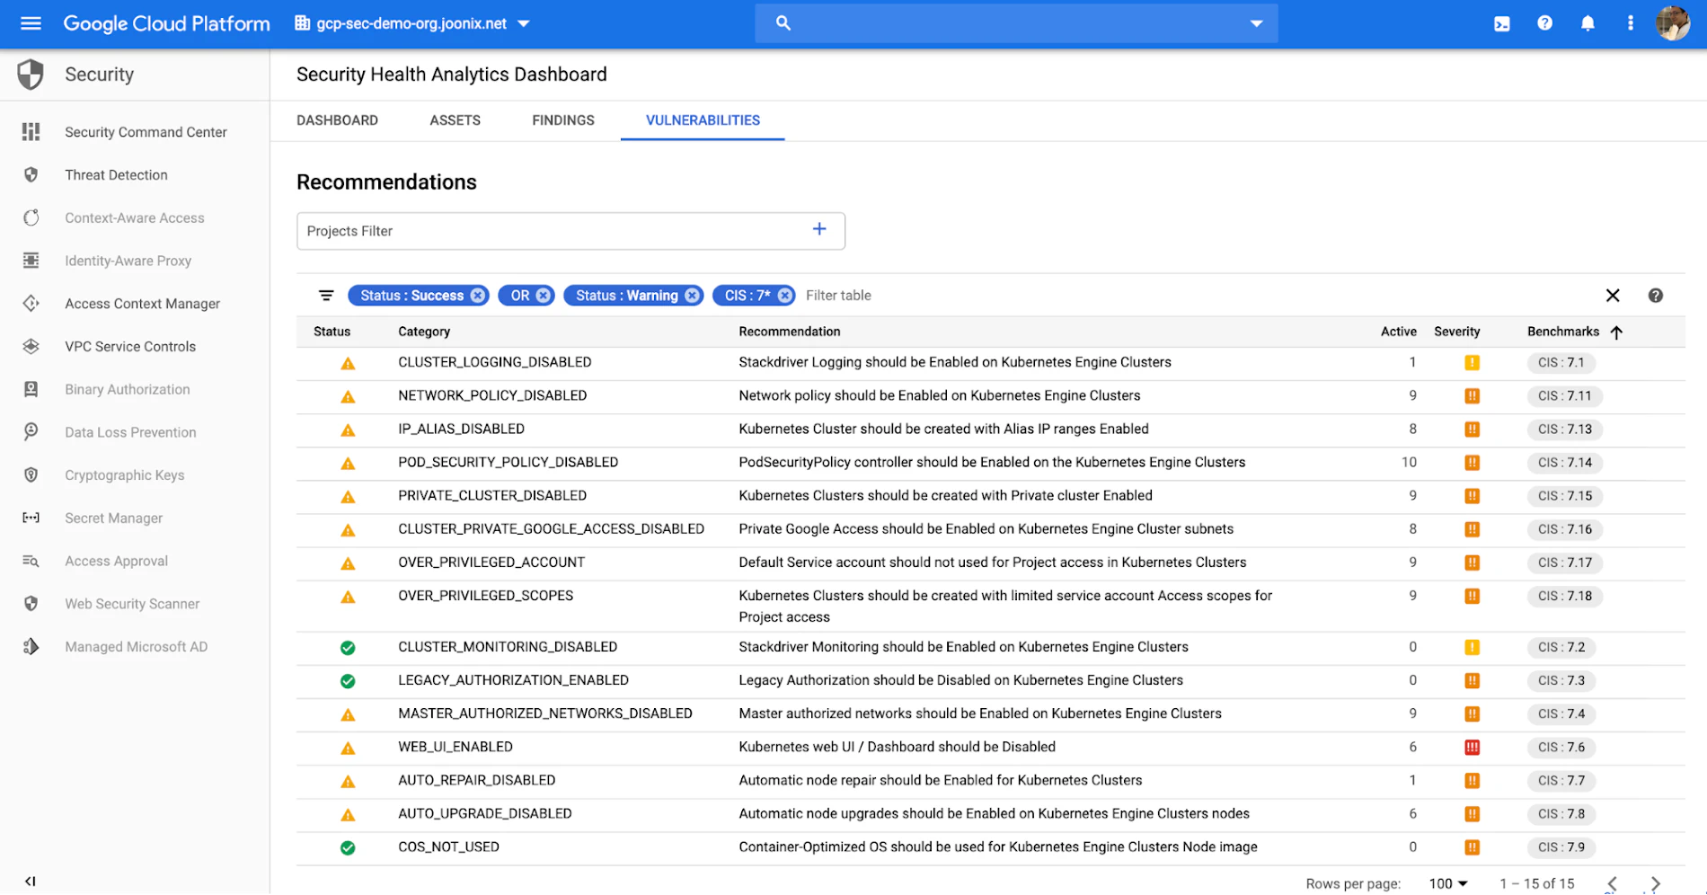Switch to the Dashboard tab

[x=338, y=120]
